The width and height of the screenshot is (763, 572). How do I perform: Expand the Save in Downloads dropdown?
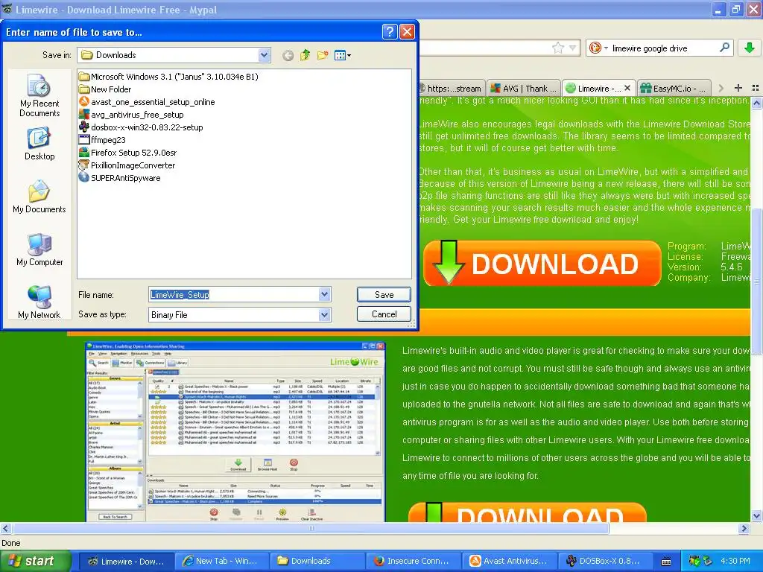pos(265,55)
